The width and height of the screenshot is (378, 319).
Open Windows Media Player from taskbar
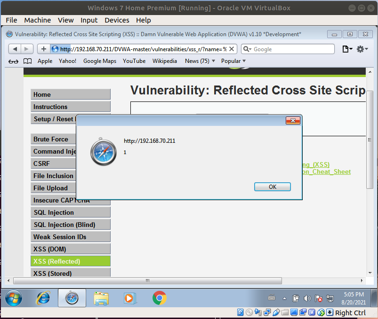click(x=130, y=298)
